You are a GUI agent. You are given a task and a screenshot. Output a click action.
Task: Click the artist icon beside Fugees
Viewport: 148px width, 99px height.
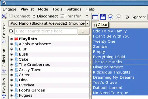[16, 96]
